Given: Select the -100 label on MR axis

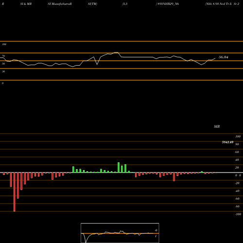Looking at the screenshot, I should click(238, 214).
